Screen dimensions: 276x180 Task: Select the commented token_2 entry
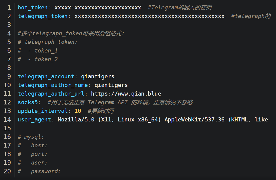(46, 59)
